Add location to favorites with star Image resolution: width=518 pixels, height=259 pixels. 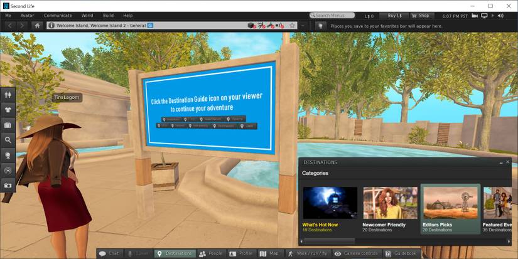292,26
